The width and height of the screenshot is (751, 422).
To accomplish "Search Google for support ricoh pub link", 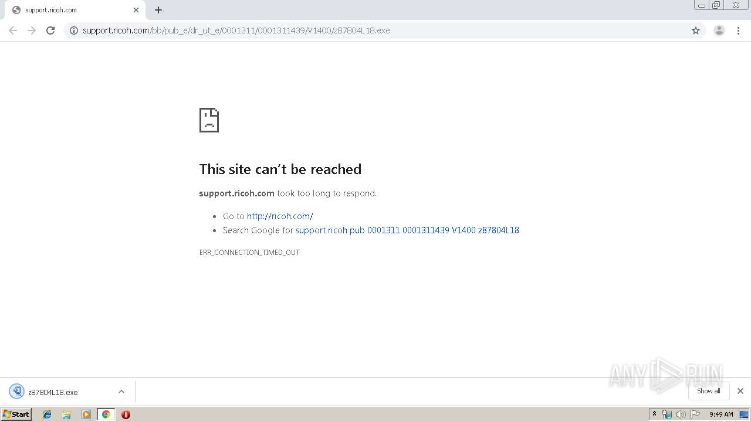I will pos(407,230).
